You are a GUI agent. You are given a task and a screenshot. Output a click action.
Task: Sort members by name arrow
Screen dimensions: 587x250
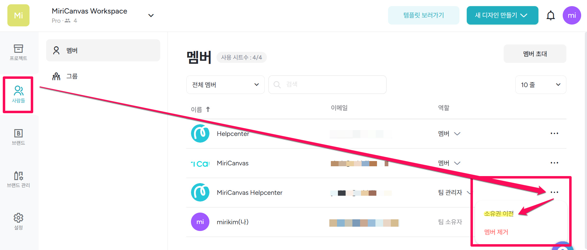click(x=208, y=110)
